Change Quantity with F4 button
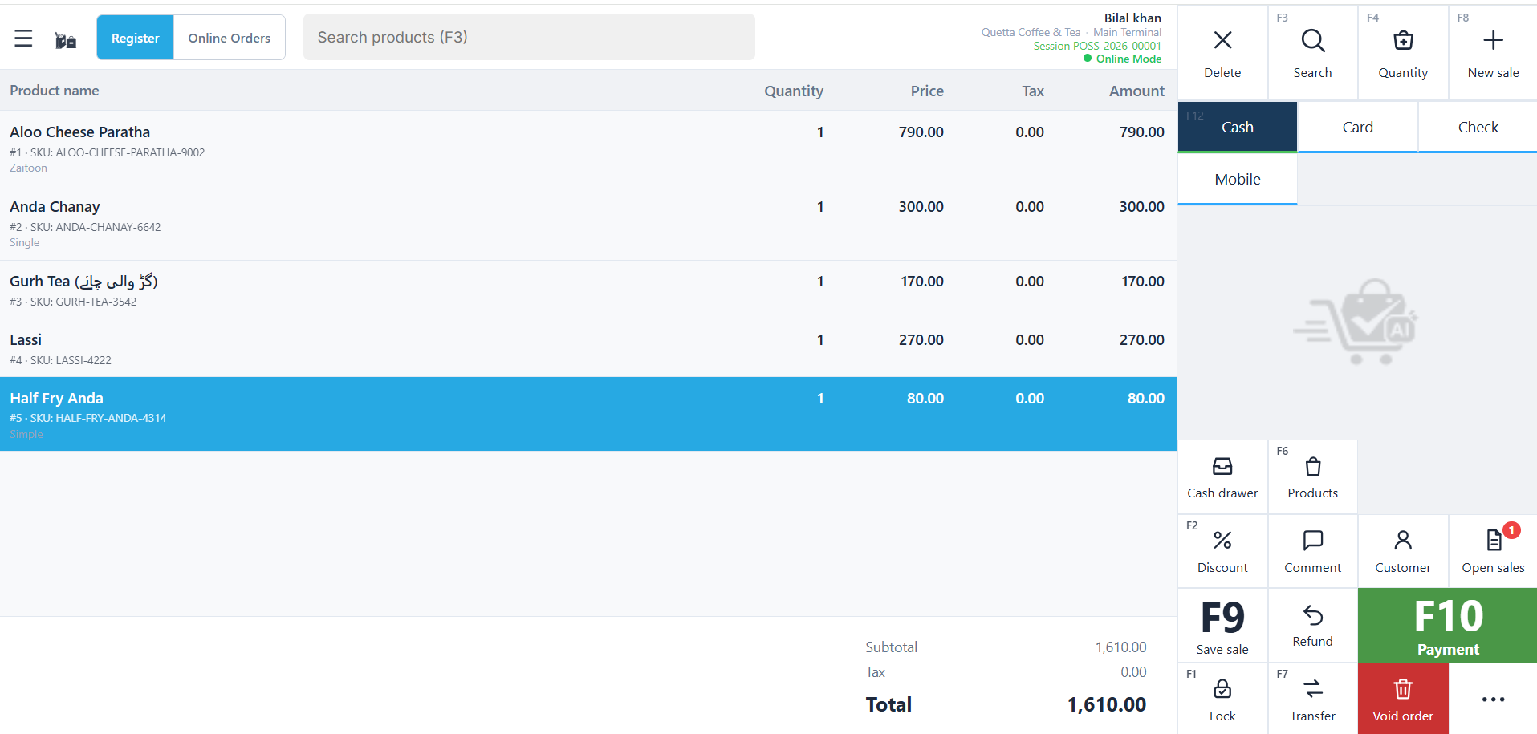 coord(1403,54)
